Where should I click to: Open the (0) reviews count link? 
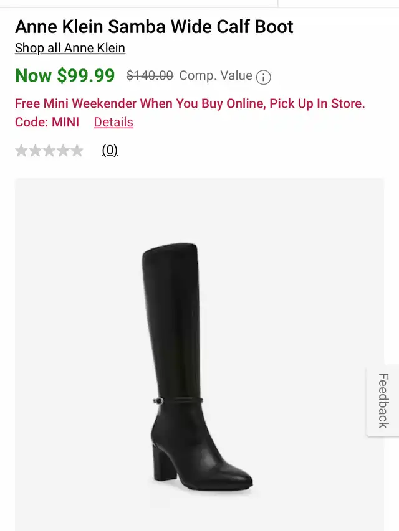(110, 149)
